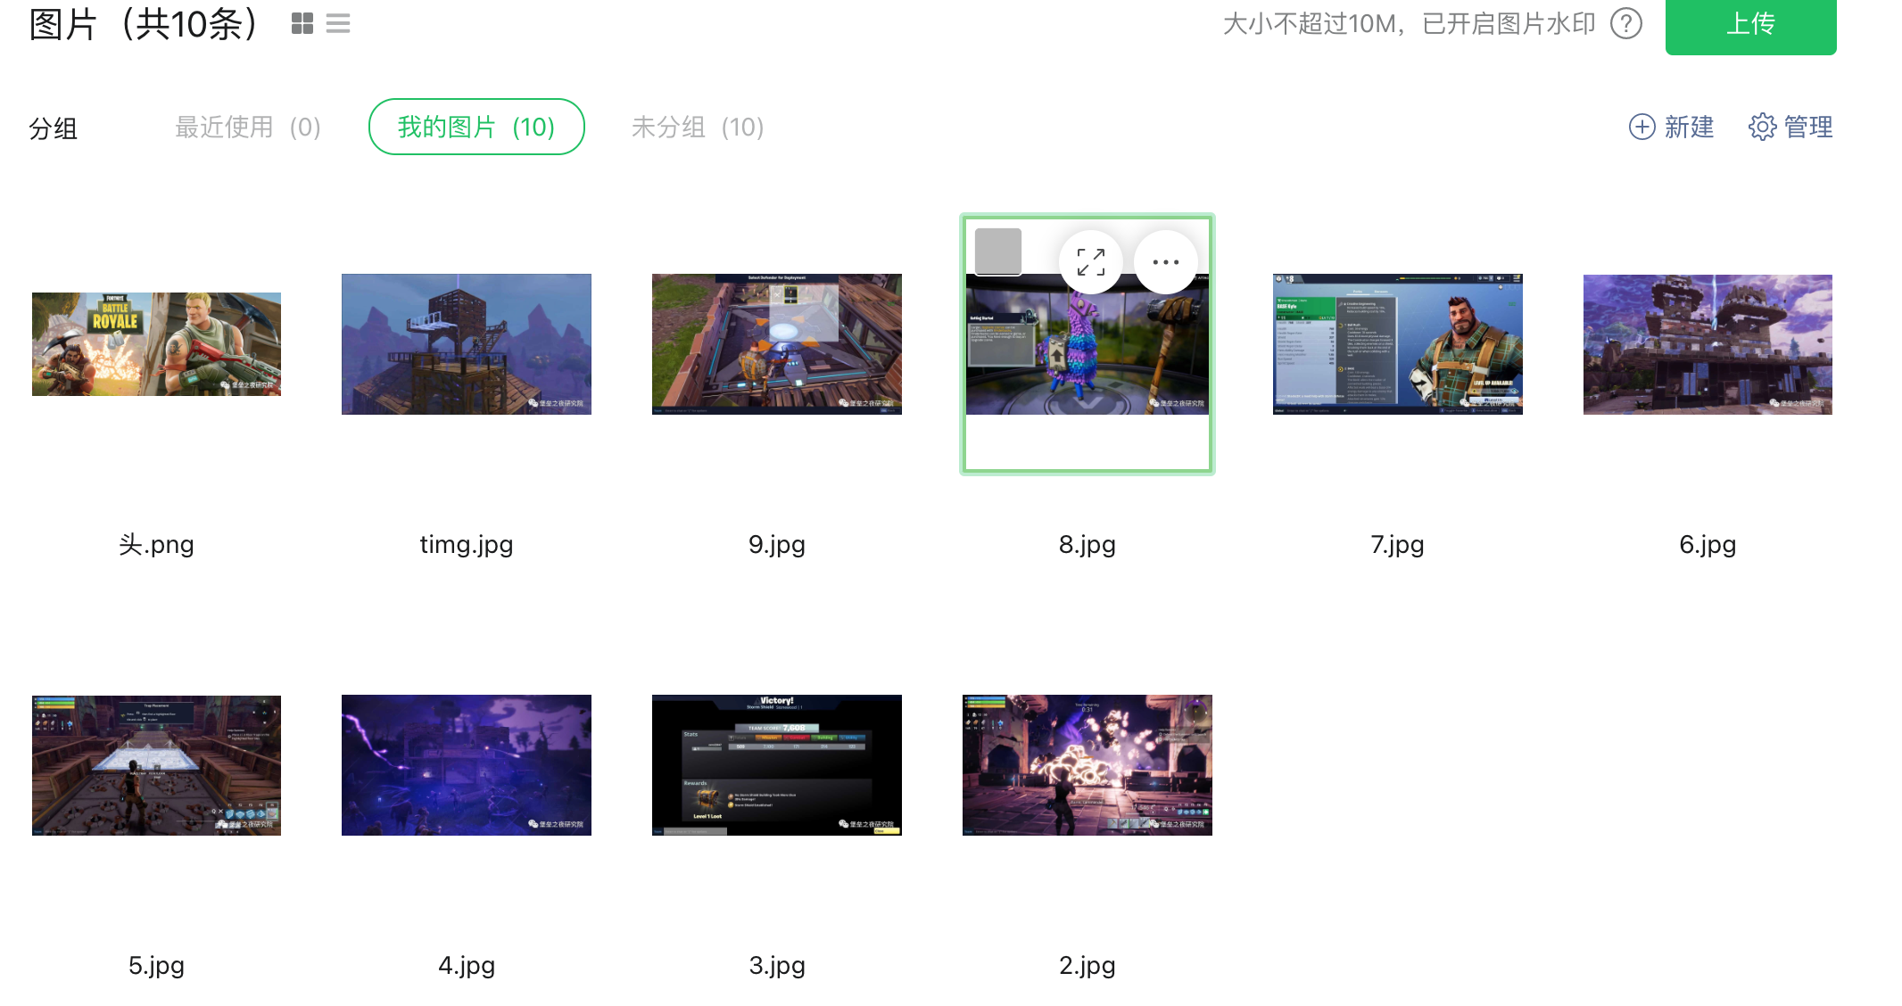1902x1006 pixels.
Task: Select the 2.jpg thumbnail
Action: click(x=1087, y=765)
